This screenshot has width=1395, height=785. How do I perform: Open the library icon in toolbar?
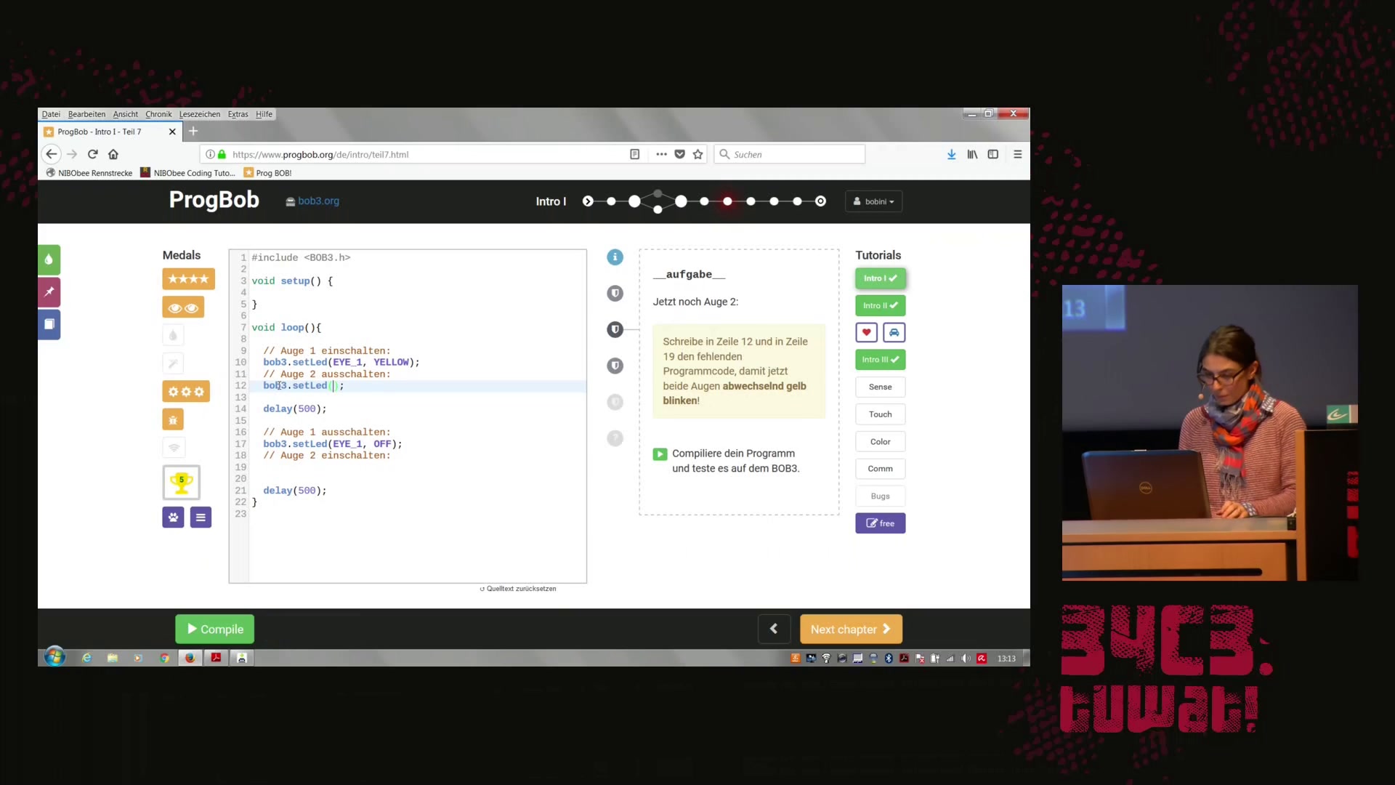[972, 154]
